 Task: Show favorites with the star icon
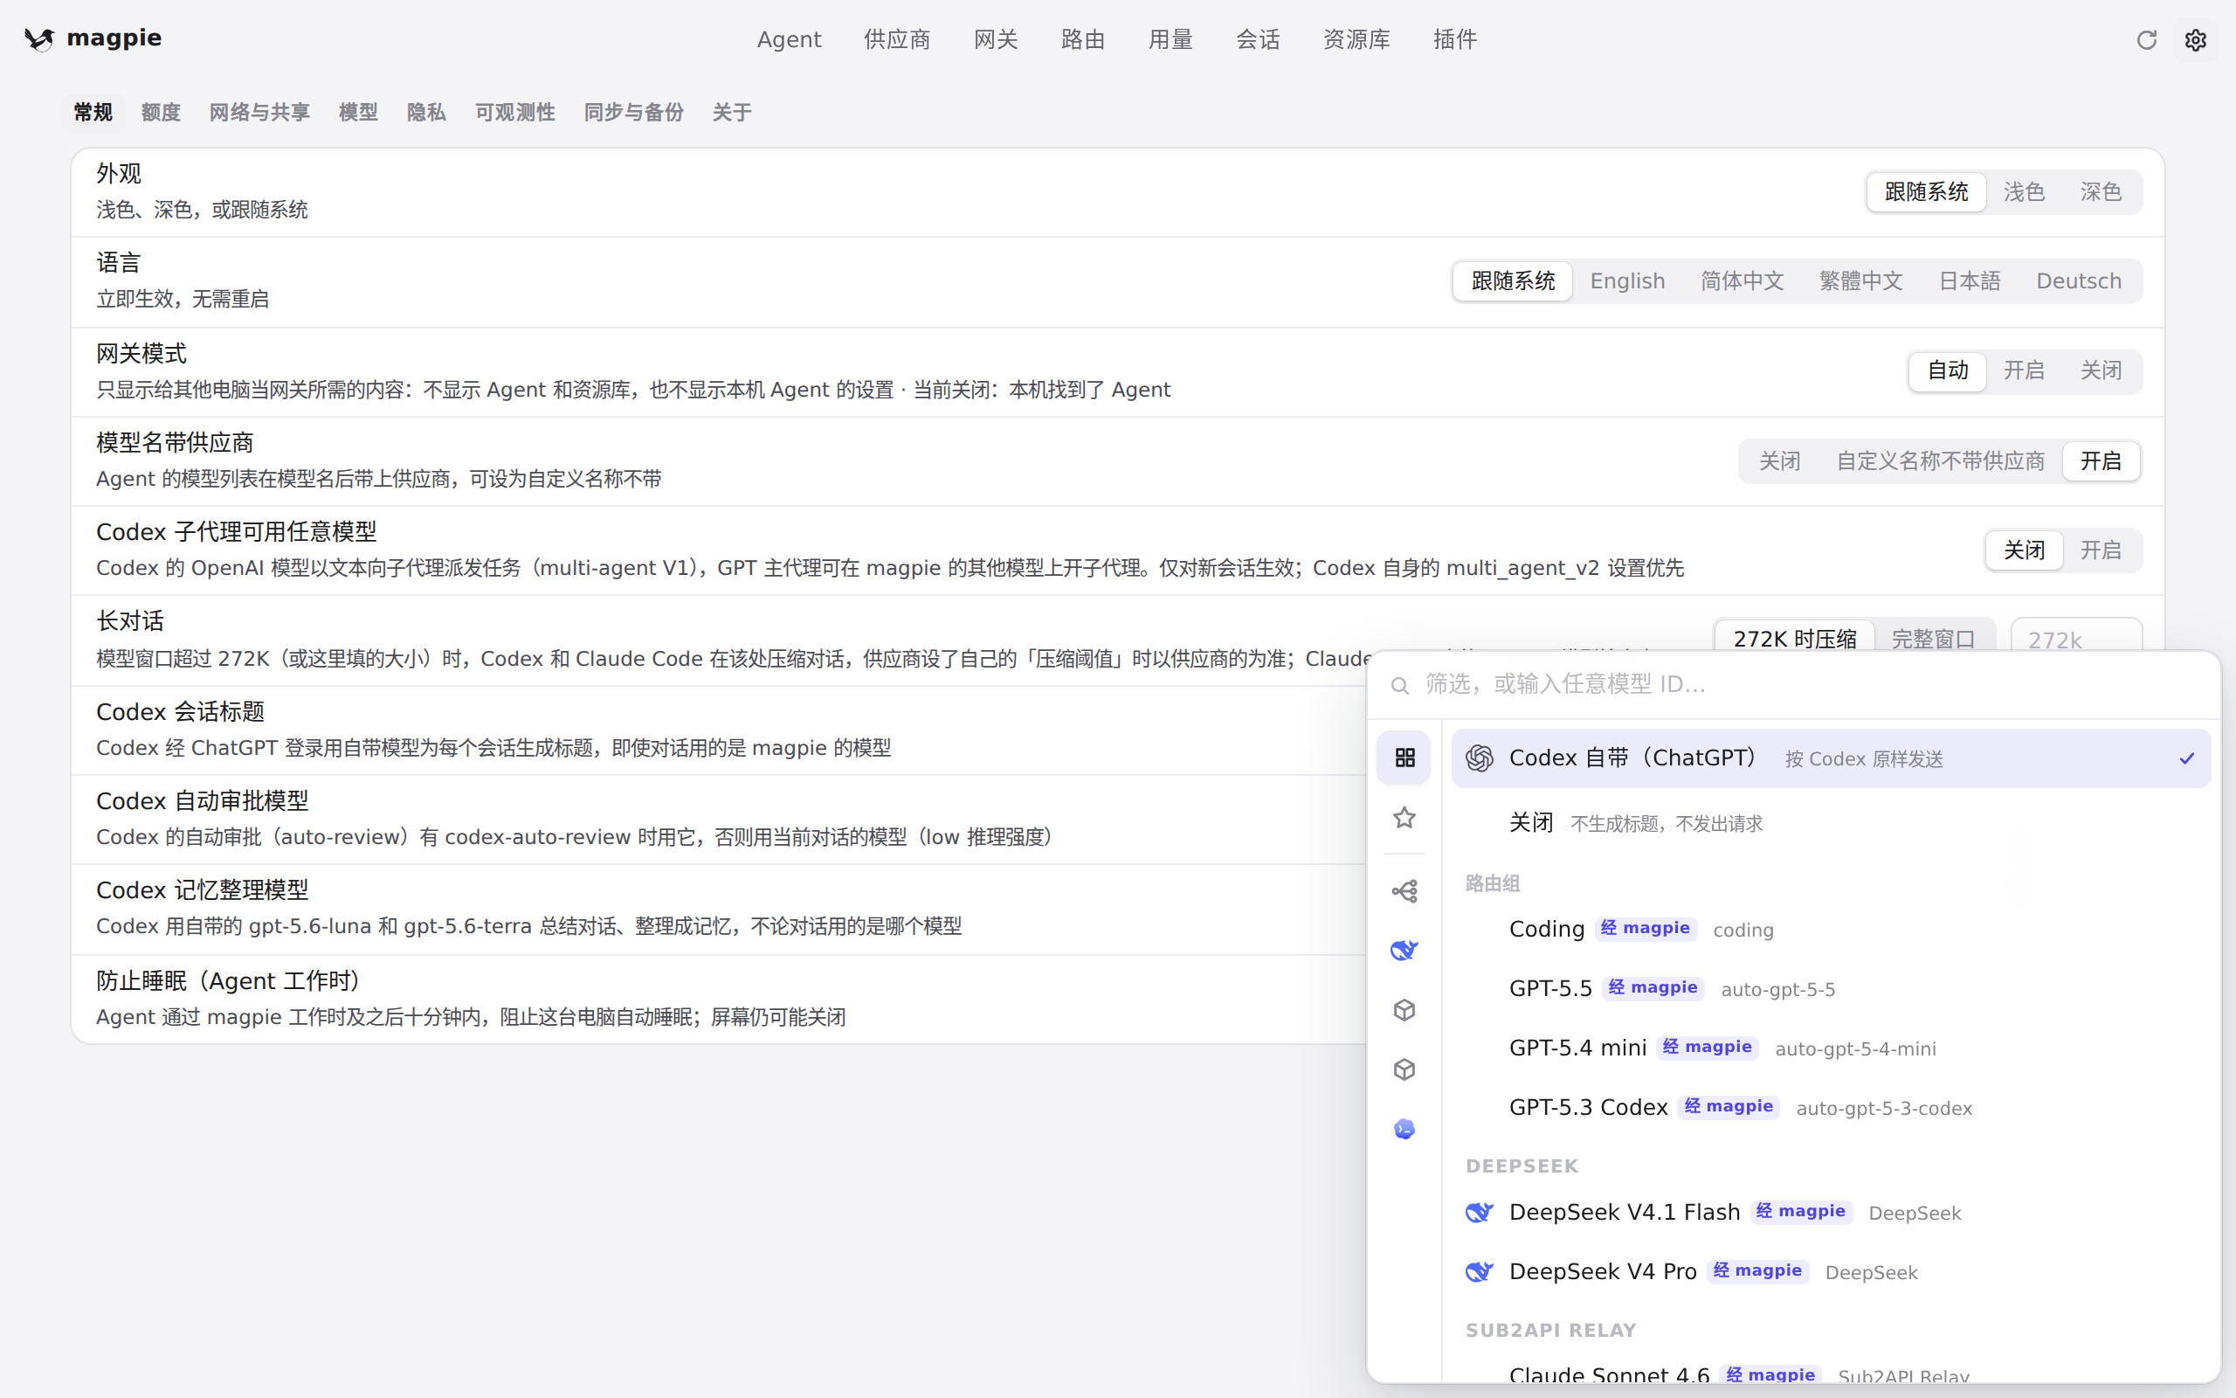pyautogui.click(x=1404, y=817)
